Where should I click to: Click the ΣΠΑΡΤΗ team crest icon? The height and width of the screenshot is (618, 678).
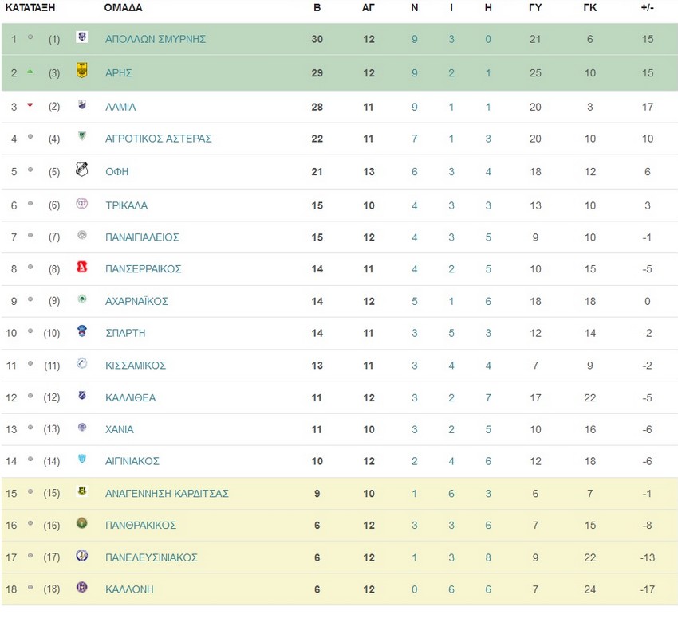(81, 331)
